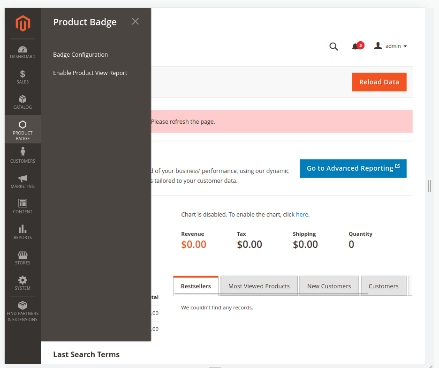Switch to Most Viewed Products tab

(259, 286)
